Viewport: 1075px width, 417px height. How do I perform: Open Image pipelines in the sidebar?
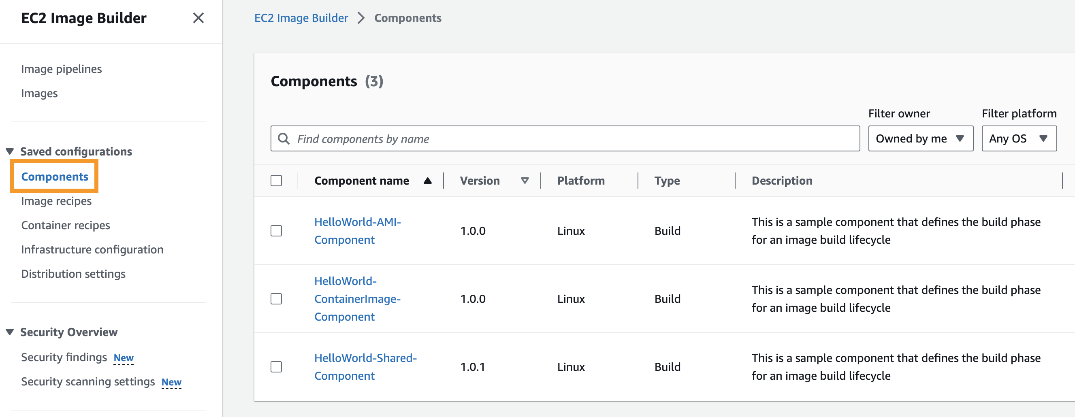[x=61, y=69]
